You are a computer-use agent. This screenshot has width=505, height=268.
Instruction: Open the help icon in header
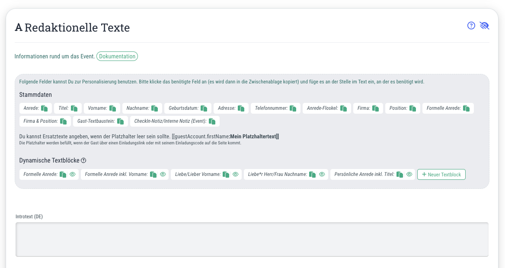471,26
